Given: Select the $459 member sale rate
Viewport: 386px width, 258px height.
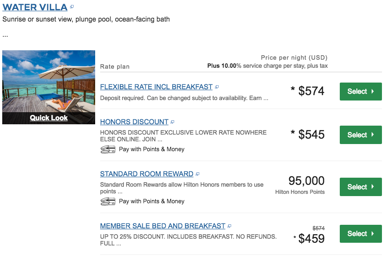Looking at the screenshot, I should (360, 234).
